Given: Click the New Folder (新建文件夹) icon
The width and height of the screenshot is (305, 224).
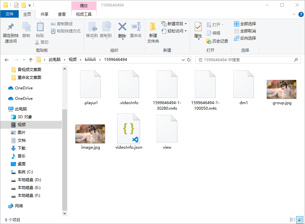Looking at the screenshot, I should coord(153,27).
